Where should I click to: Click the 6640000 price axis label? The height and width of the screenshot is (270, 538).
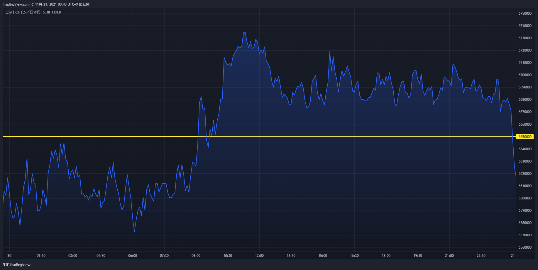coord(525,149)
